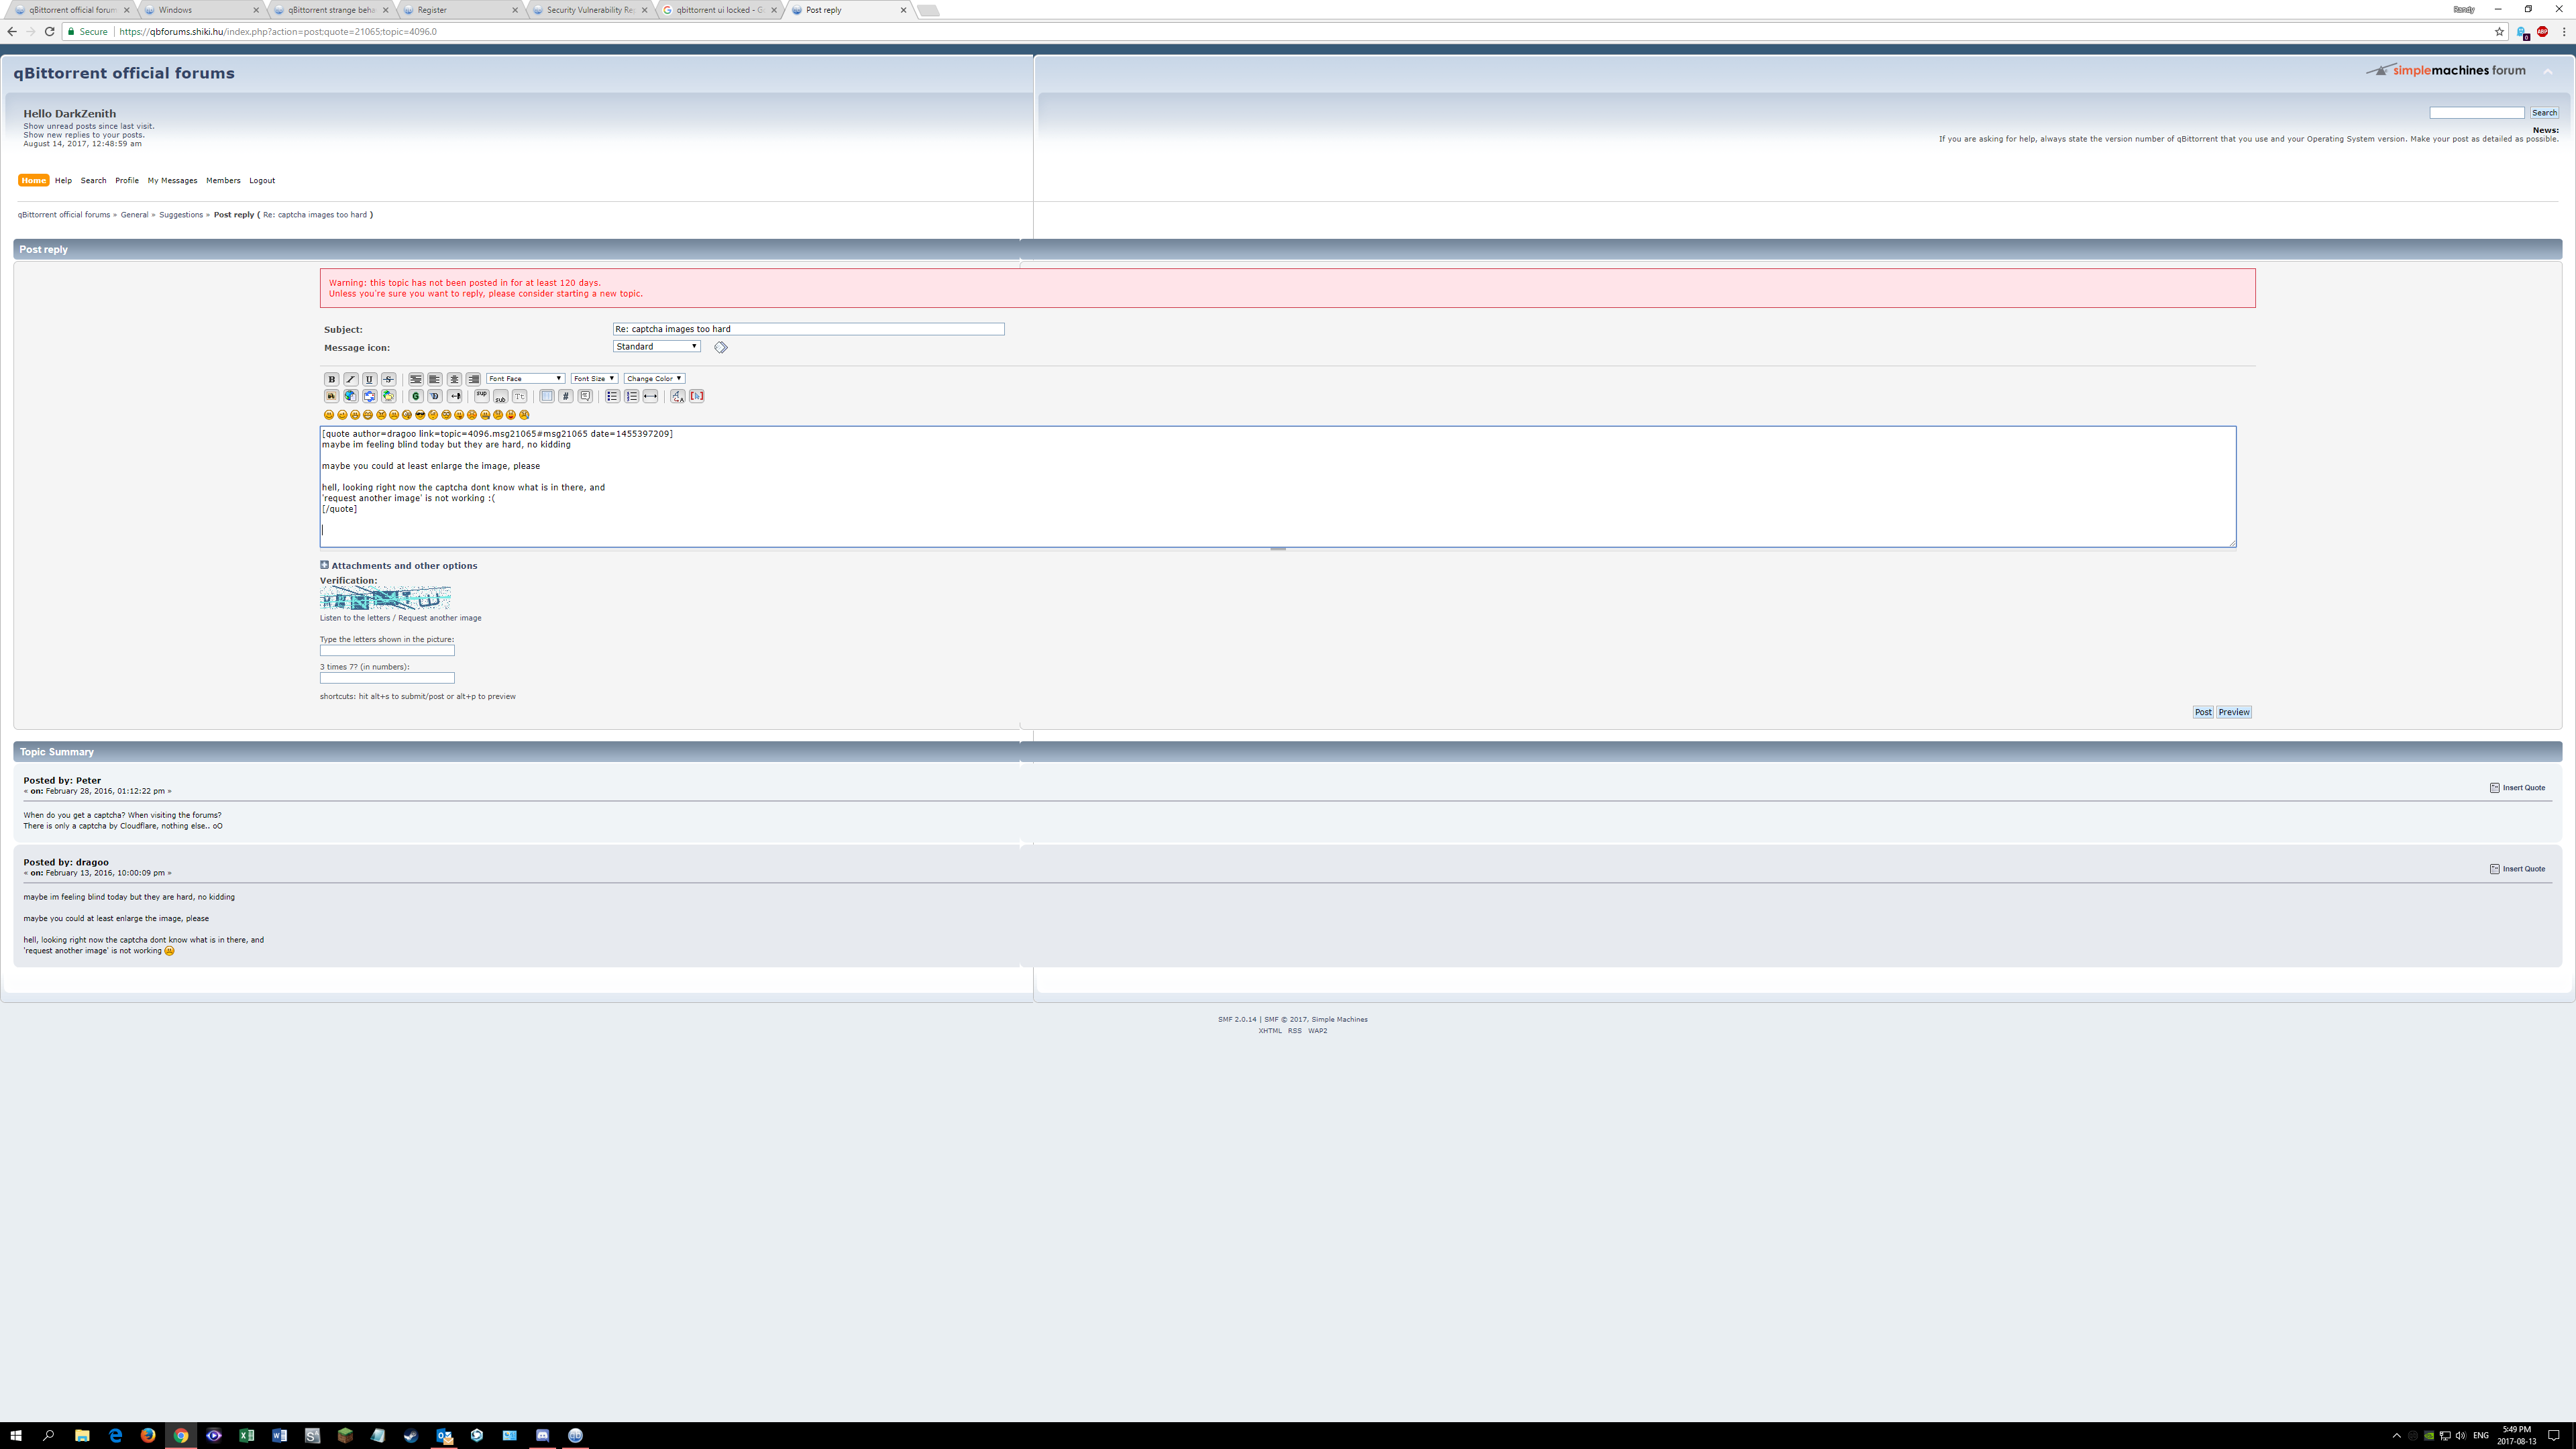Open the Help menu item
Viewport: 2576px width, 1449px height.
click(63, 181)
